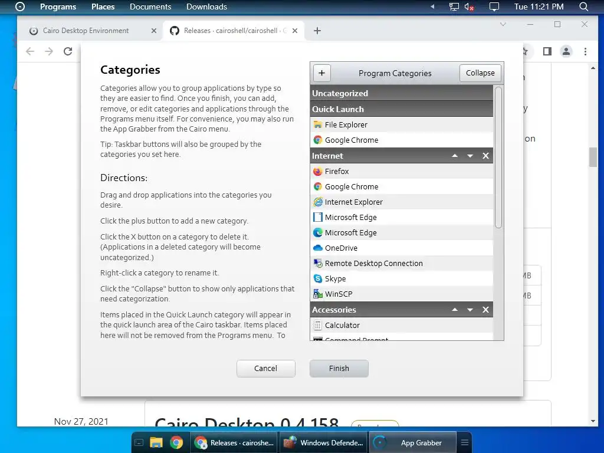
Task: Open Chrome profile avatar
Action: click(566, 51)
